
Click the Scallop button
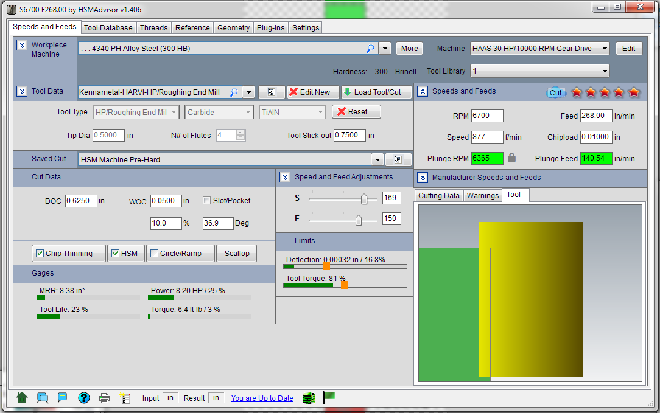tap(237, 254)
